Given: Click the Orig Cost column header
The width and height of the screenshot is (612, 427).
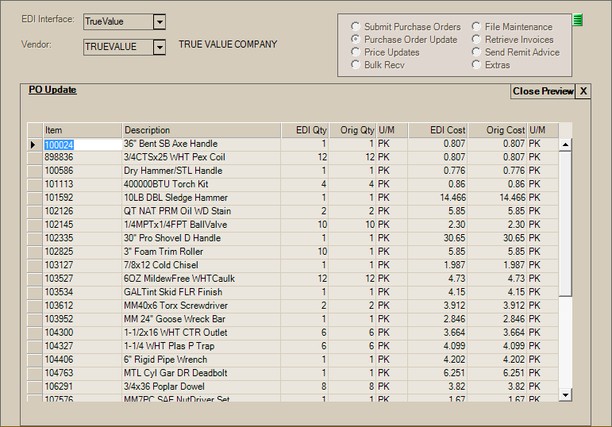Looking at the screenshot, I should coord(498,130).
